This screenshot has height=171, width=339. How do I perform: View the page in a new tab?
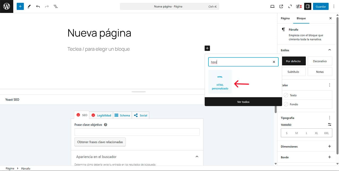click(x=281, y=6)
